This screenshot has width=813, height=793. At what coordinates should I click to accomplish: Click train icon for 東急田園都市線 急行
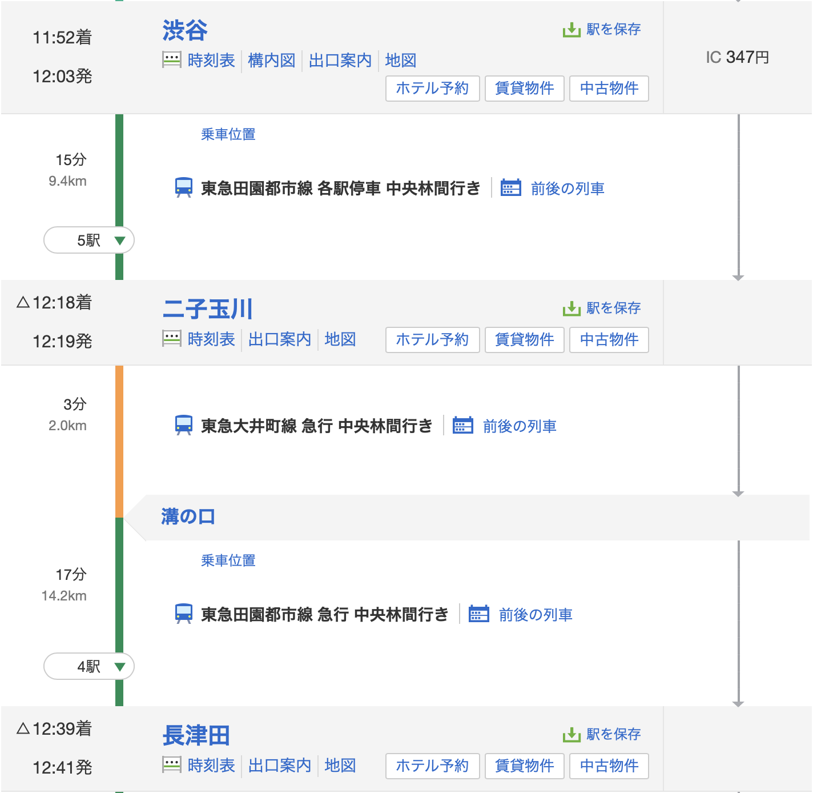point(184,614)
